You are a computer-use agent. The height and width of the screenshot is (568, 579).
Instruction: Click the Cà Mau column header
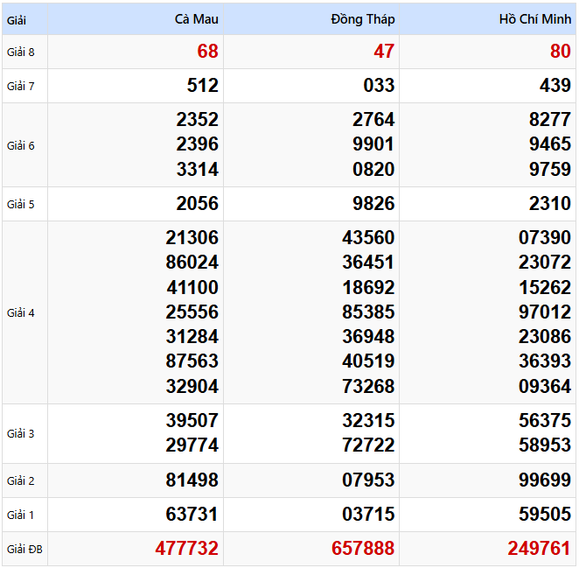[x=196, y=19]
